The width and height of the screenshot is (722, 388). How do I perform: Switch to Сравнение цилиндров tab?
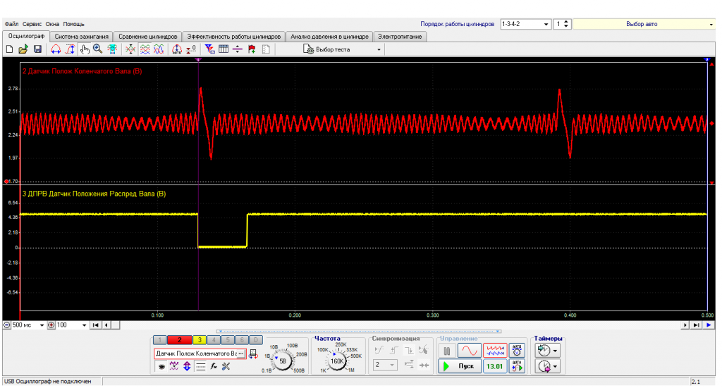(x=148, y=37)
